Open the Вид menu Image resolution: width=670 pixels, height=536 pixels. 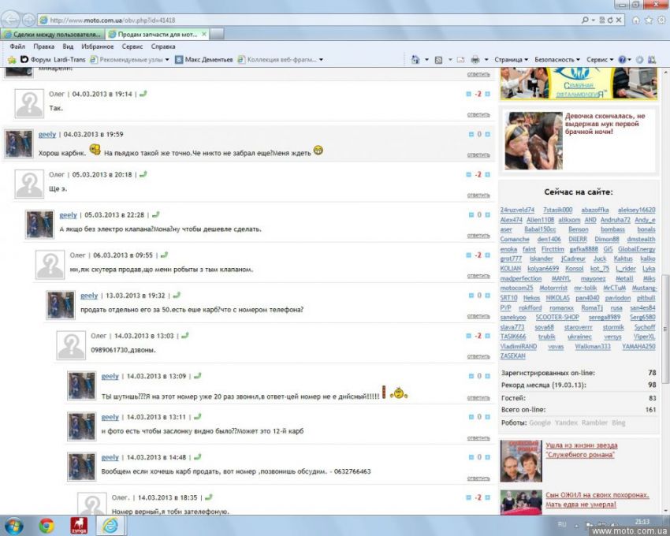point(68,47)
